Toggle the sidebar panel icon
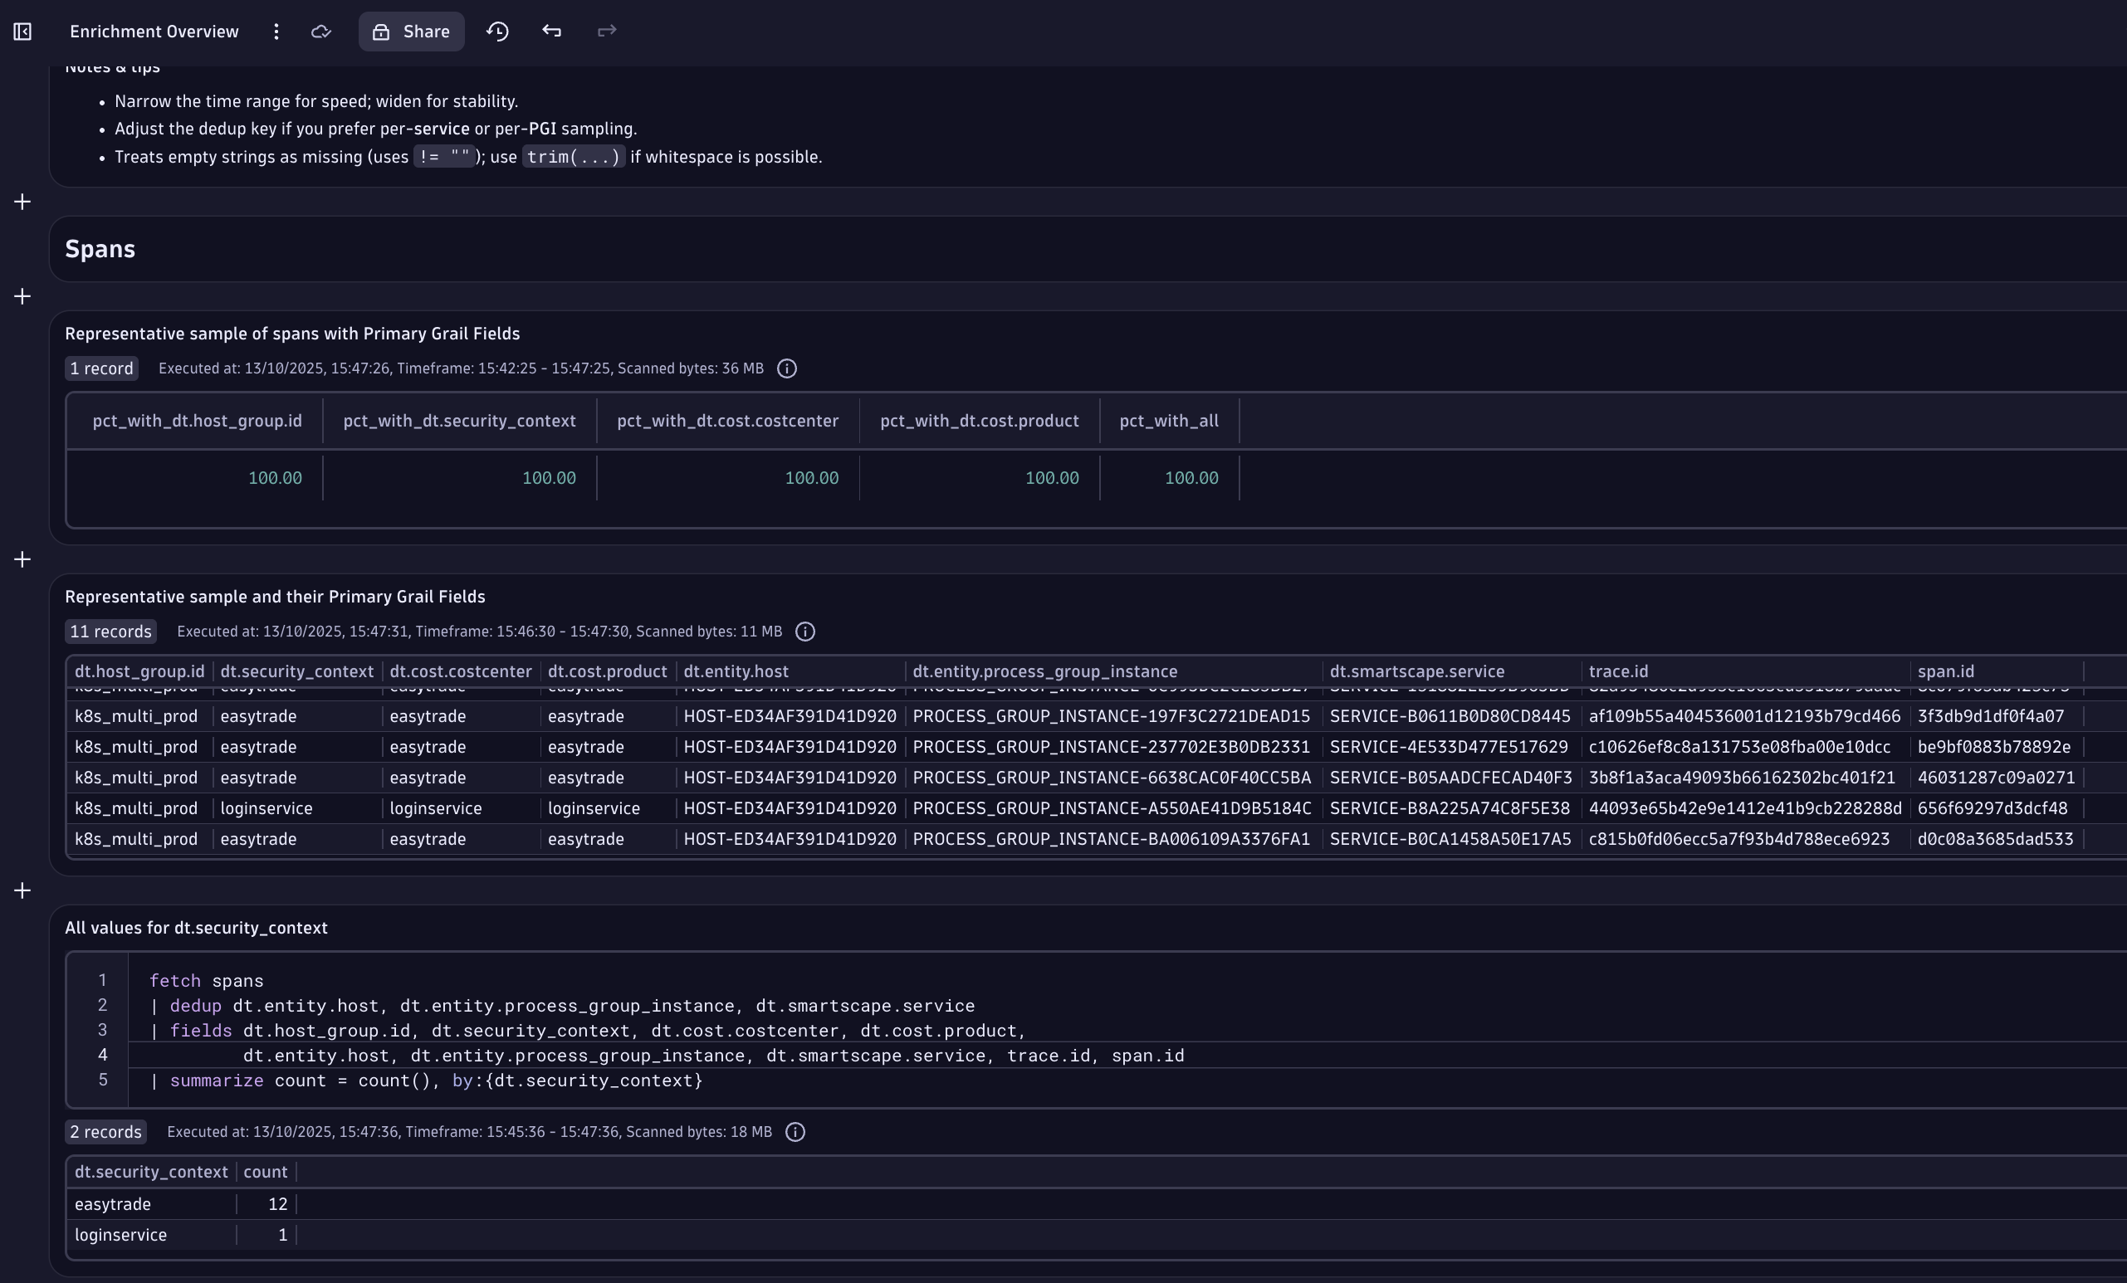 (22, 32)
